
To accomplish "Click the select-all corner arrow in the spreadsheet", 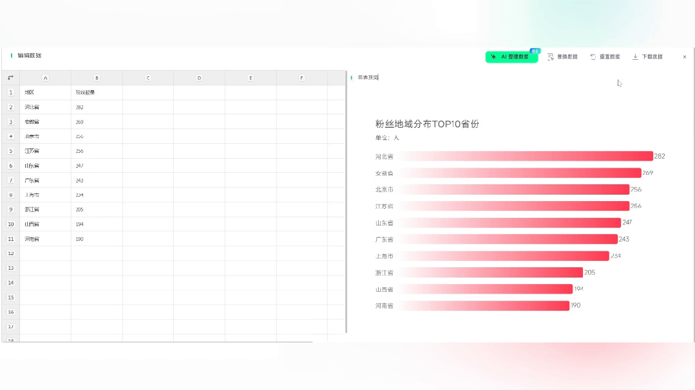I will tap(10, 77).
